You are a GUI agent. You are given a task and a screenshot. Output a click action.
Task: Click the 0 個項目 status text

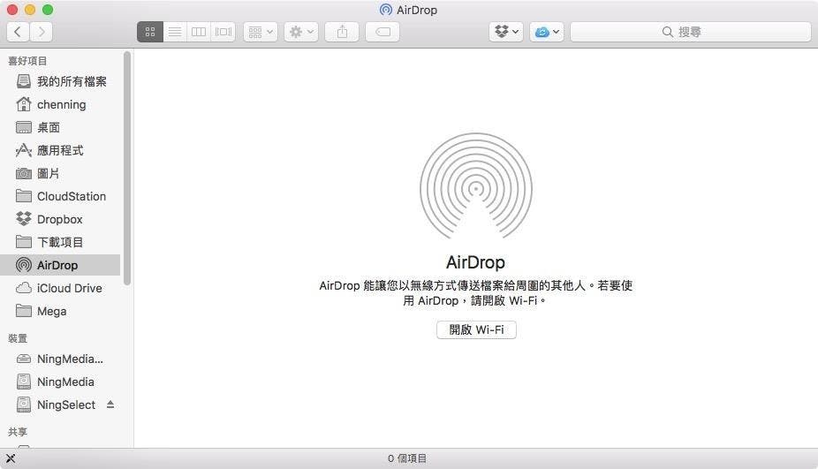[407, 458]
